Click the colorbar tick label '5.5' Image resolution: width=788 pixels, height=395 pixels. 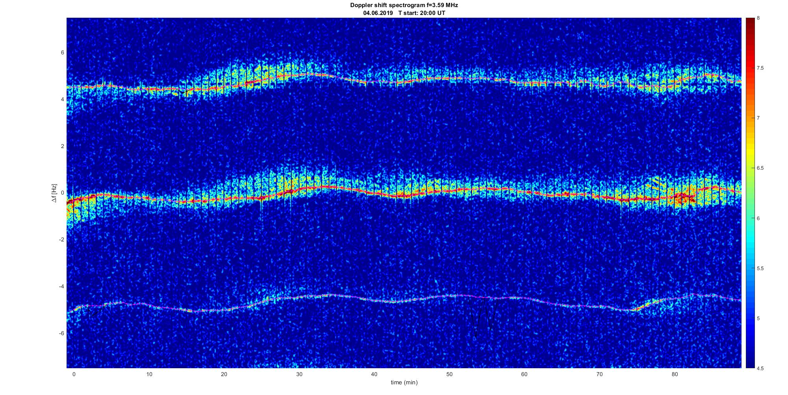coord(760,269)
